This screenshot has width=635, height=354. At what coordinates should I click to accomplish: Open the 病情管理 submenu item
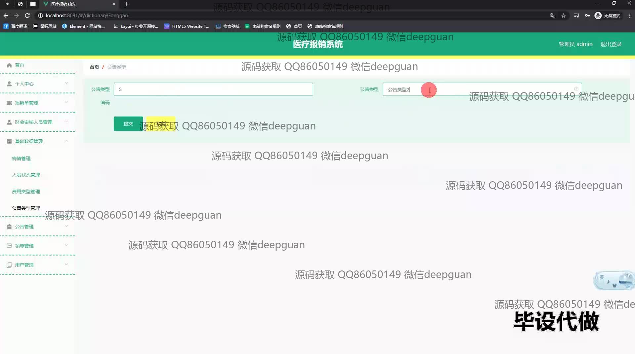tap(21, 159)
